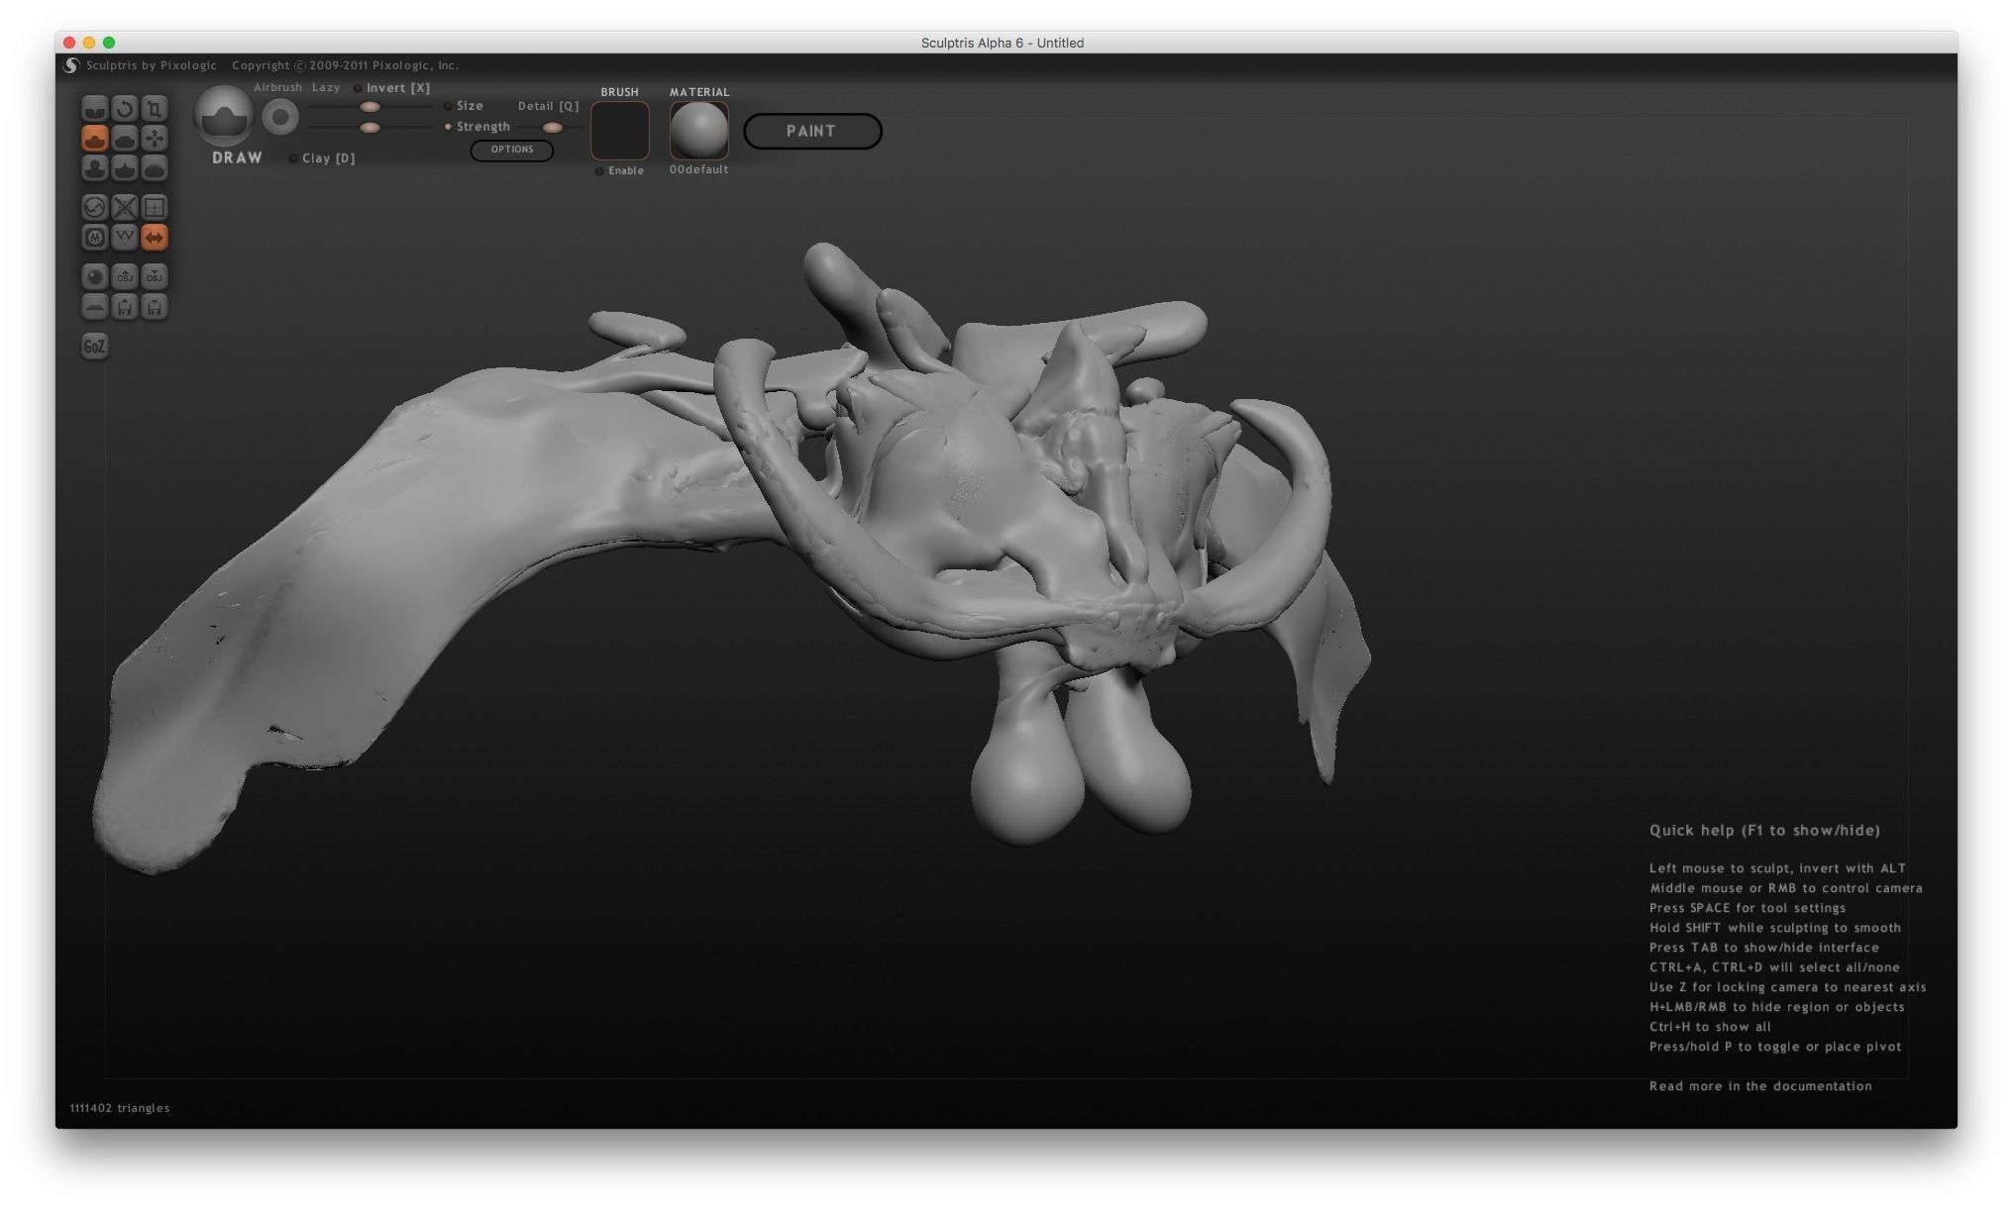The height and width of the screenshot is (1208, 2013).
Task: Select the Flatten tool icon
Action: coord(124,138)
